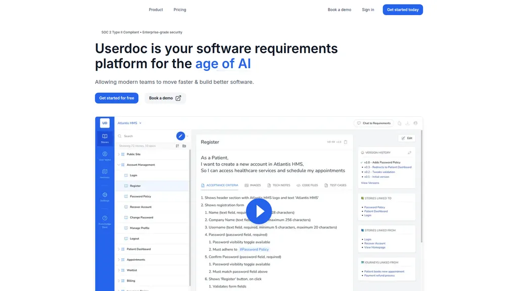Open User types in the blue sidebar
This screenshot has width=518, height=291.
tap(105, 156)
